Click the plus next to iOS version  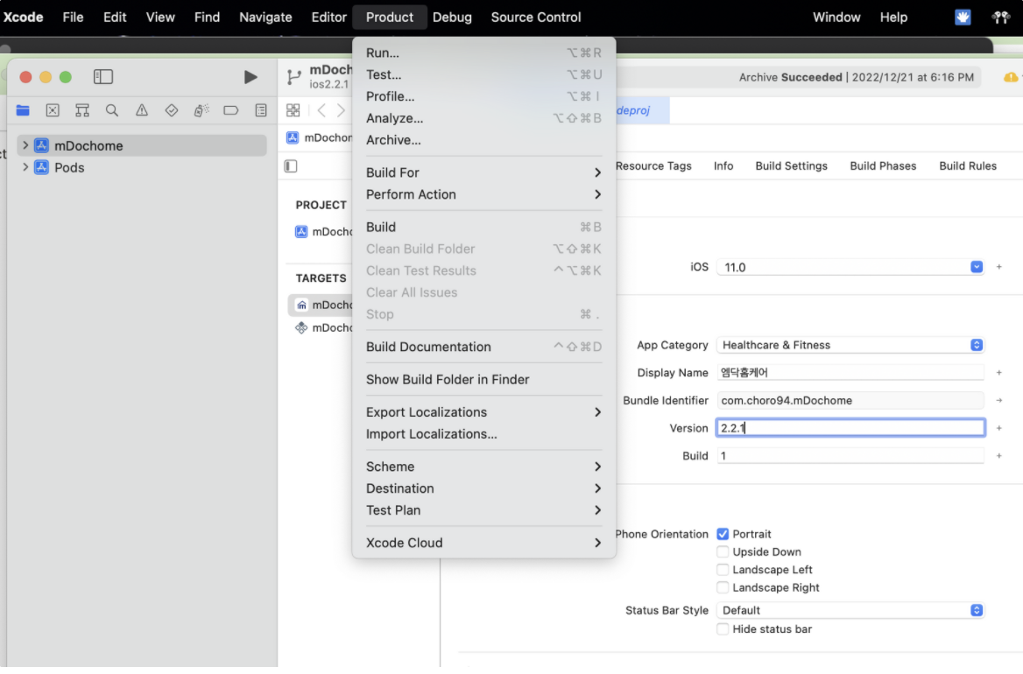point(998,267)
